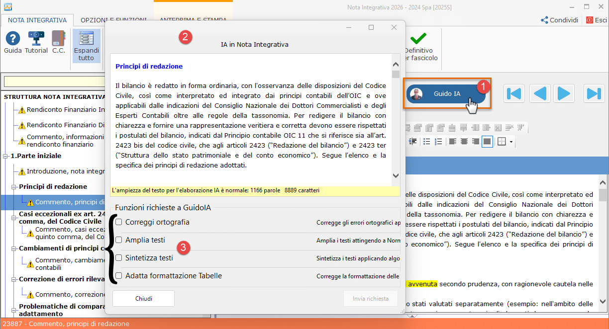
Task: Apply numbered list formatting
Action: [438, 142]
